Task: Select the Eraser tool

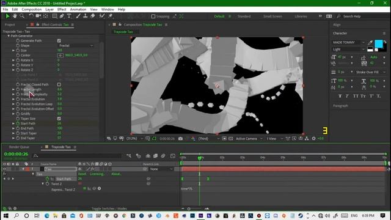Action: coord(92,16)
